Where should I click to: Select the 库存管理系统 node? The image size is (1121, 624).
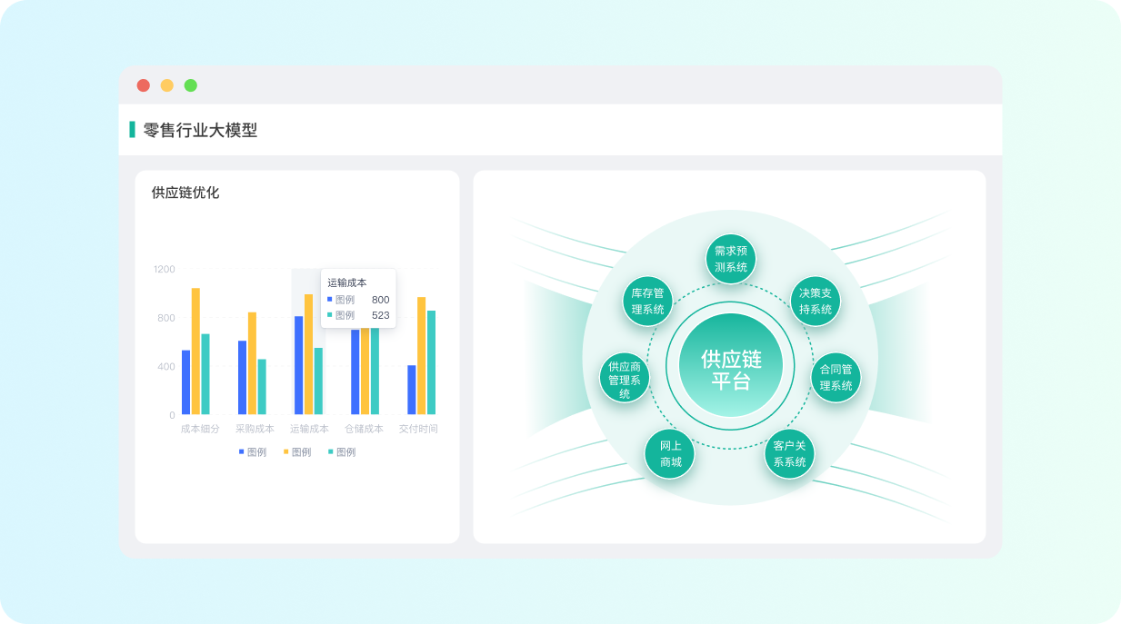pos(648,302)
